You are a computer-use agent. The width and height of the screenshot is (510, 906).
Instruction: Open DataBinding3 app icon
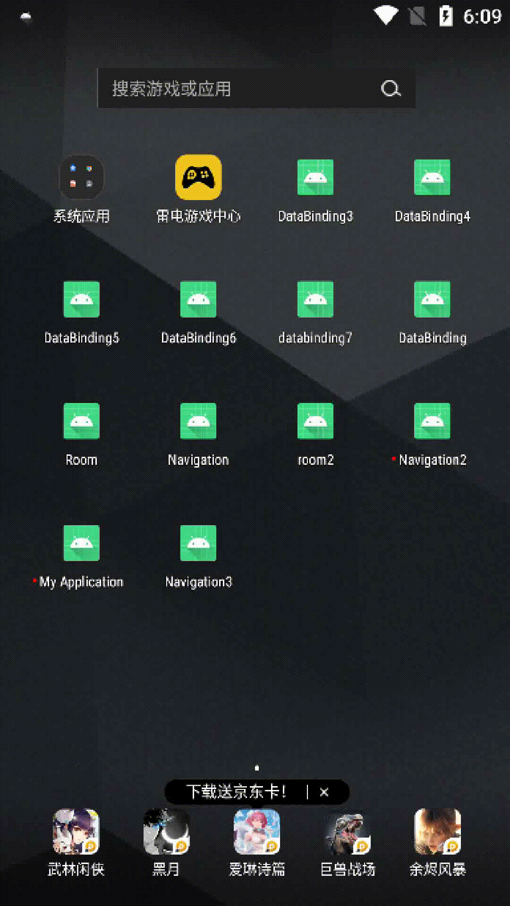pyautogui.click(x=315, y=177)
